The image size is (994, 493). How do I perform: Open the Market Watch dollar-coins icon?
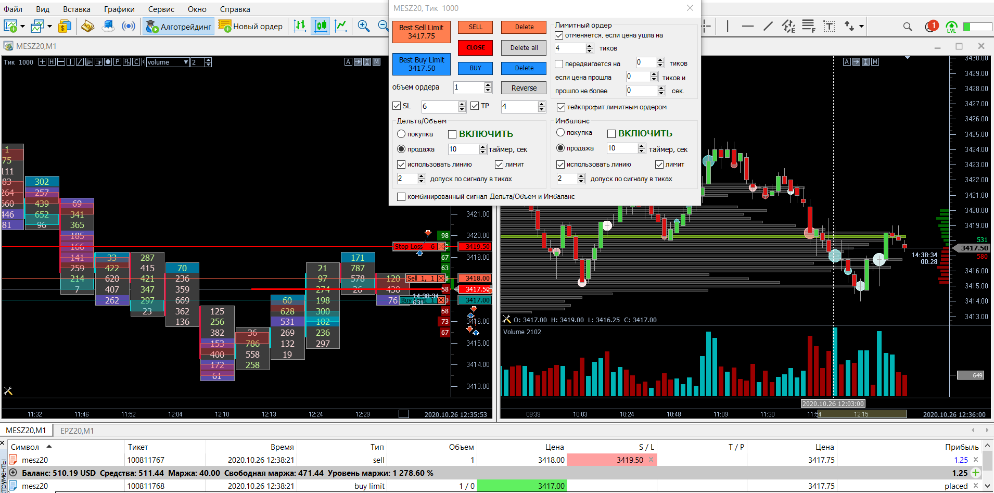pos(65,26)
